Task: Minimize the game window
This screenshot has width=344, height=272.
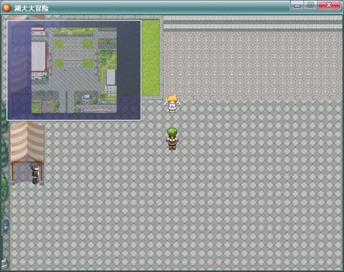Action: (x=297, y=5)
